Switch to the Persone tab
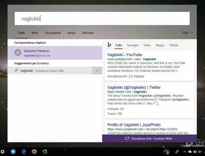 coord(88,33)
